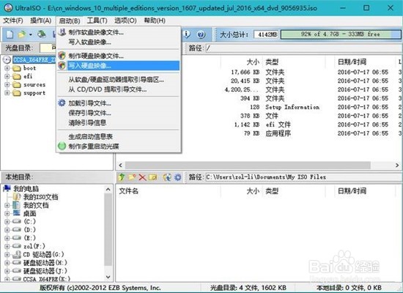403x293 pixels.
Task: Select 写入软盘映像... menu entry
Action: point(119,42)
